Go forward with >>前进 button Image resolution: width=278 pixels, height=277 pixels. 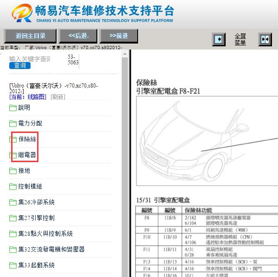point(119,36)
